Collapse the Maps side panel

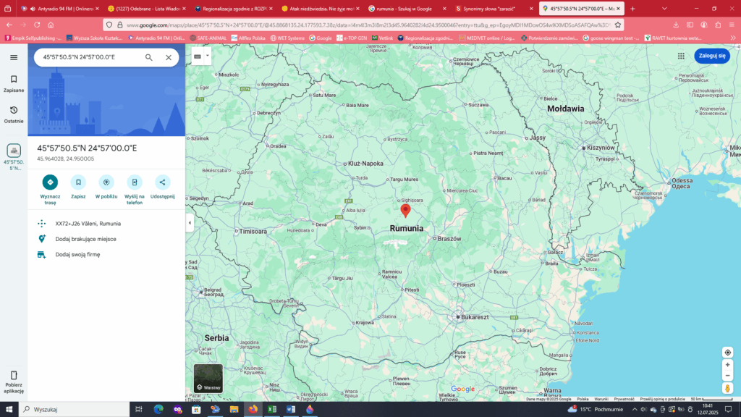[x=190, y=223]
